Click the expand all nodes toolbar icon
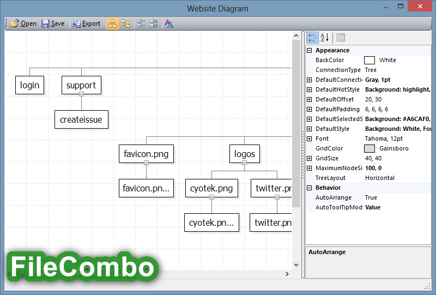Screen dimensions: 436x295 pos(141,23)
